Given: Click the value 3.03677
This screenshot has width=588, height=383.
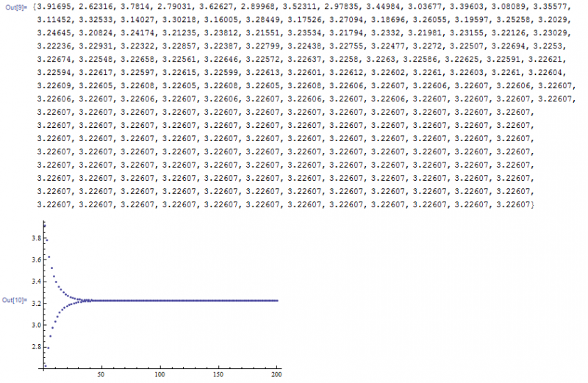Looking at the screenshot, I should (x=425, y=7).
